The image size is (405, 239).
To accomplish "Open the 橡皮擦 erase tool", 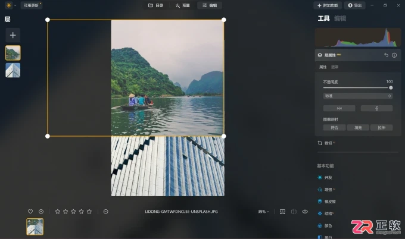I will tap(326, 202).
